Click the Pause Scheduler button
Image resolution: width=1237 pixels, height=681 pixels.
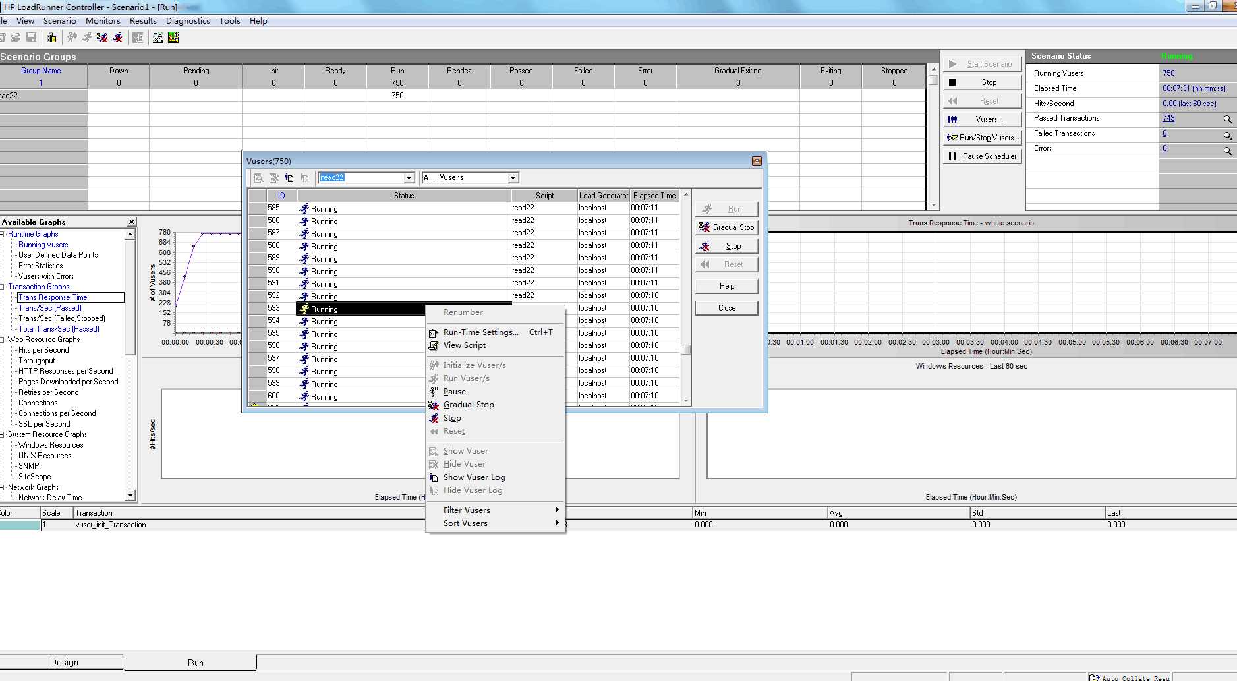982,156
